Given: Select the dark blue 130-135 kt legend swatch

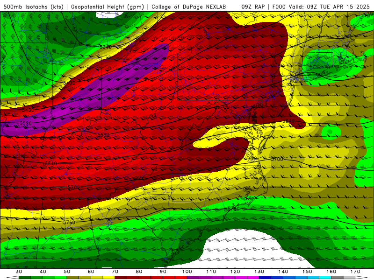Looking at the screenshot, I should (x=265, y=278).
